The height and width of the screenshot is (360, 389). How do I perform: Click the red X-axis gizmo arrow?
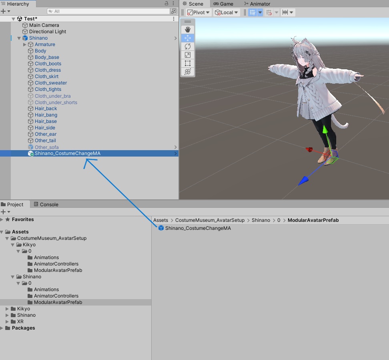[x=309, y=149]
